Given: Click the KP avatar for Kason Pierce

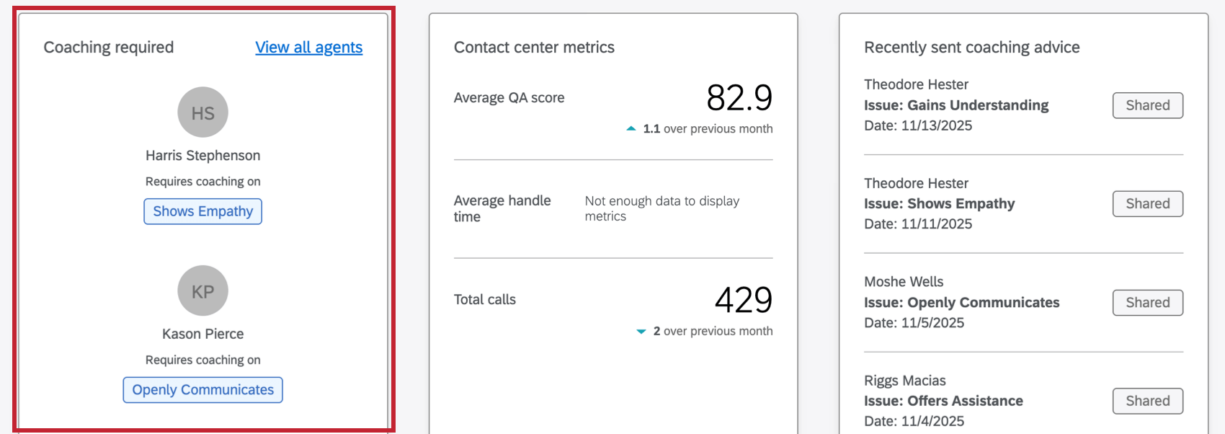Looking at the screenshot, I should pos(202,291).
